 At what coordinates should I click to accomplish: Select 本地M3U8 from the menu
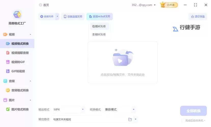click(99, 34)
